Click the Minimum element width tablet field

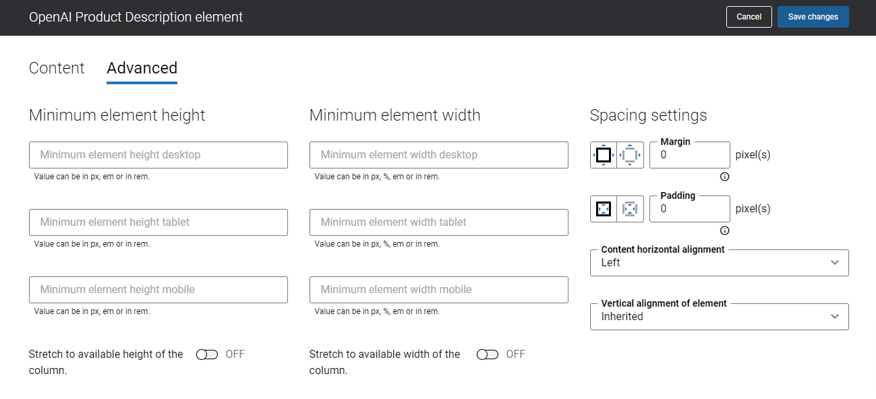439,222
